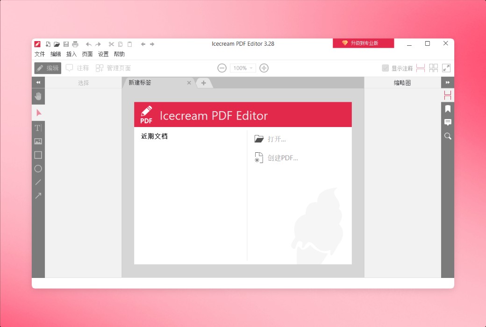
Task: Choose the Text tool in the sidebar
Action: (38, 127)
